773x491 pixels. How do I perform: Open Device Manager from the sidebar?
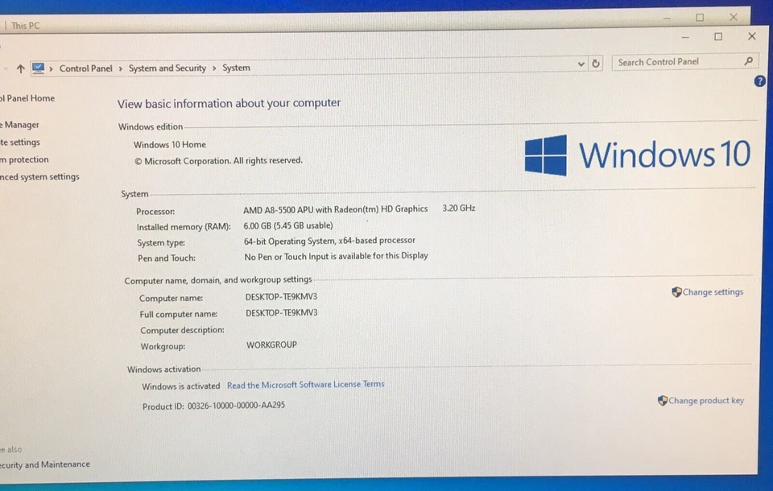point(18,125)
